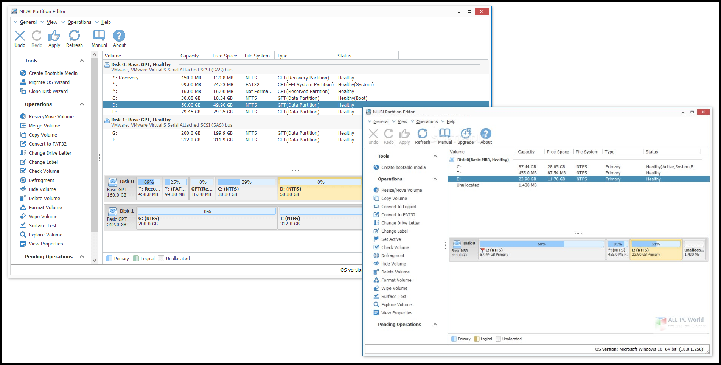
Task: Select I: 312.0 GB volume row
Action: tap(232, 140)
